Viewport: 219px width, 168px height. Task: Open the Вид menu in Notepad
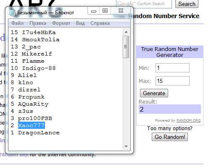[x=80, y=23]
